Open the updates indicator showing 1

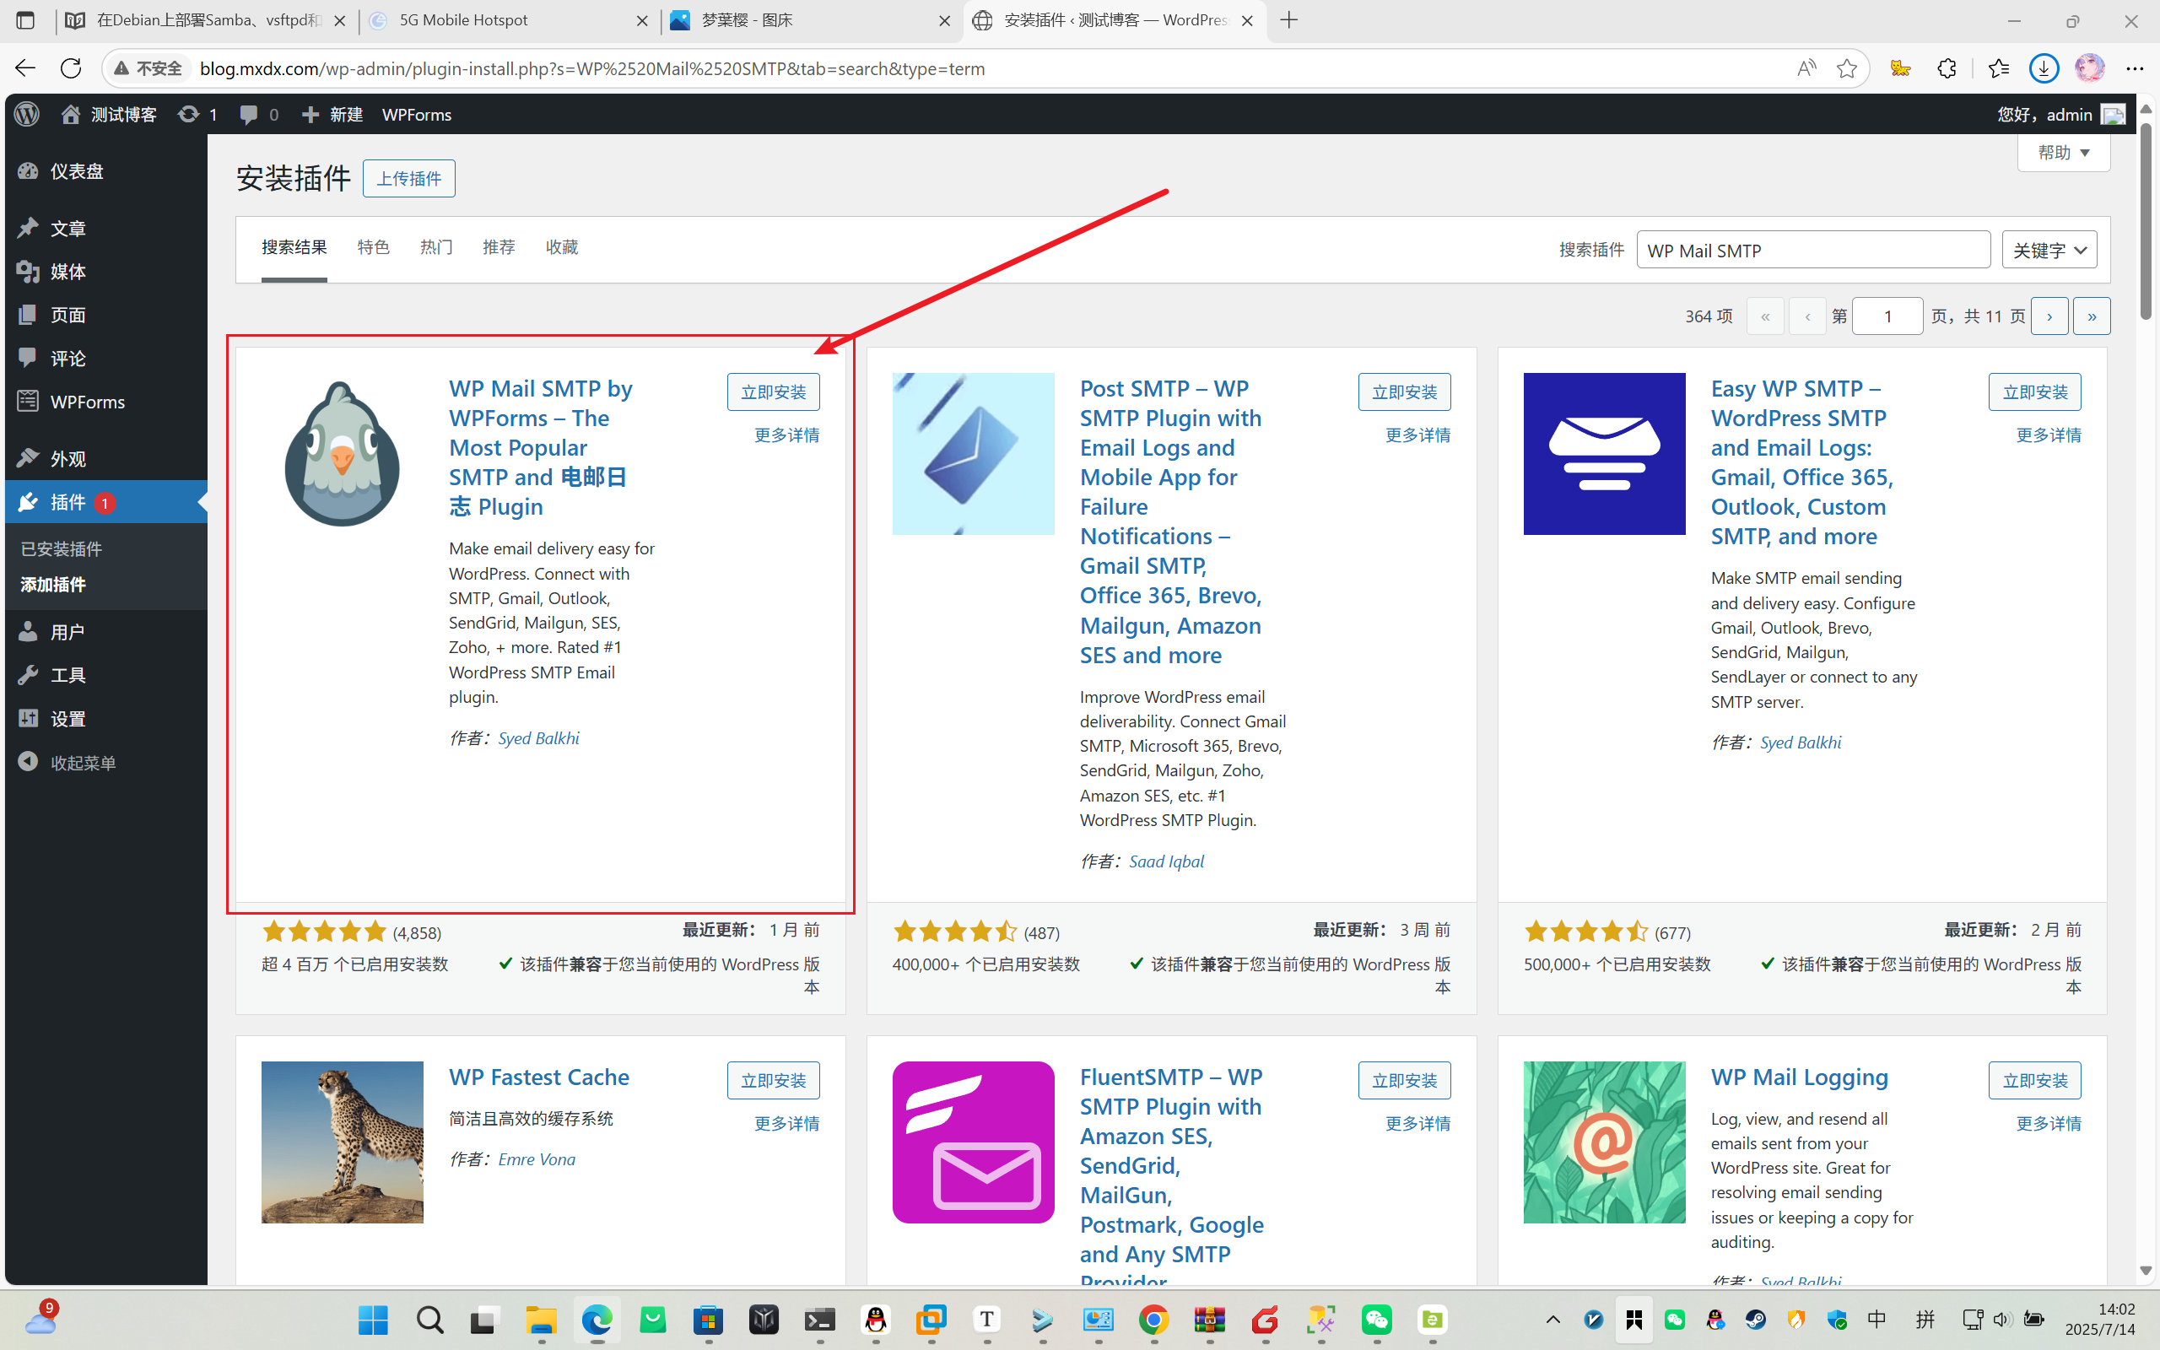[197, 114]
